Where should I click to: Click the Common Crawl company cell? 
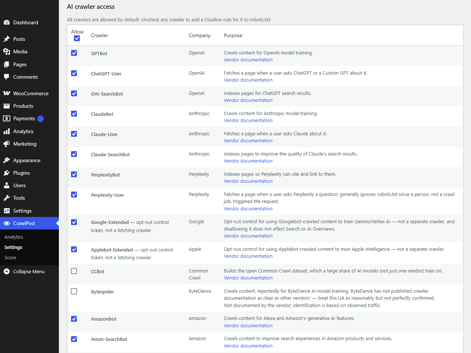198,274
